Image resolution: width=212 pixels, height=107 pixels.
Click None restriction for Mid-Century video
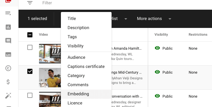pyautogui.click(x=193, y=72)
